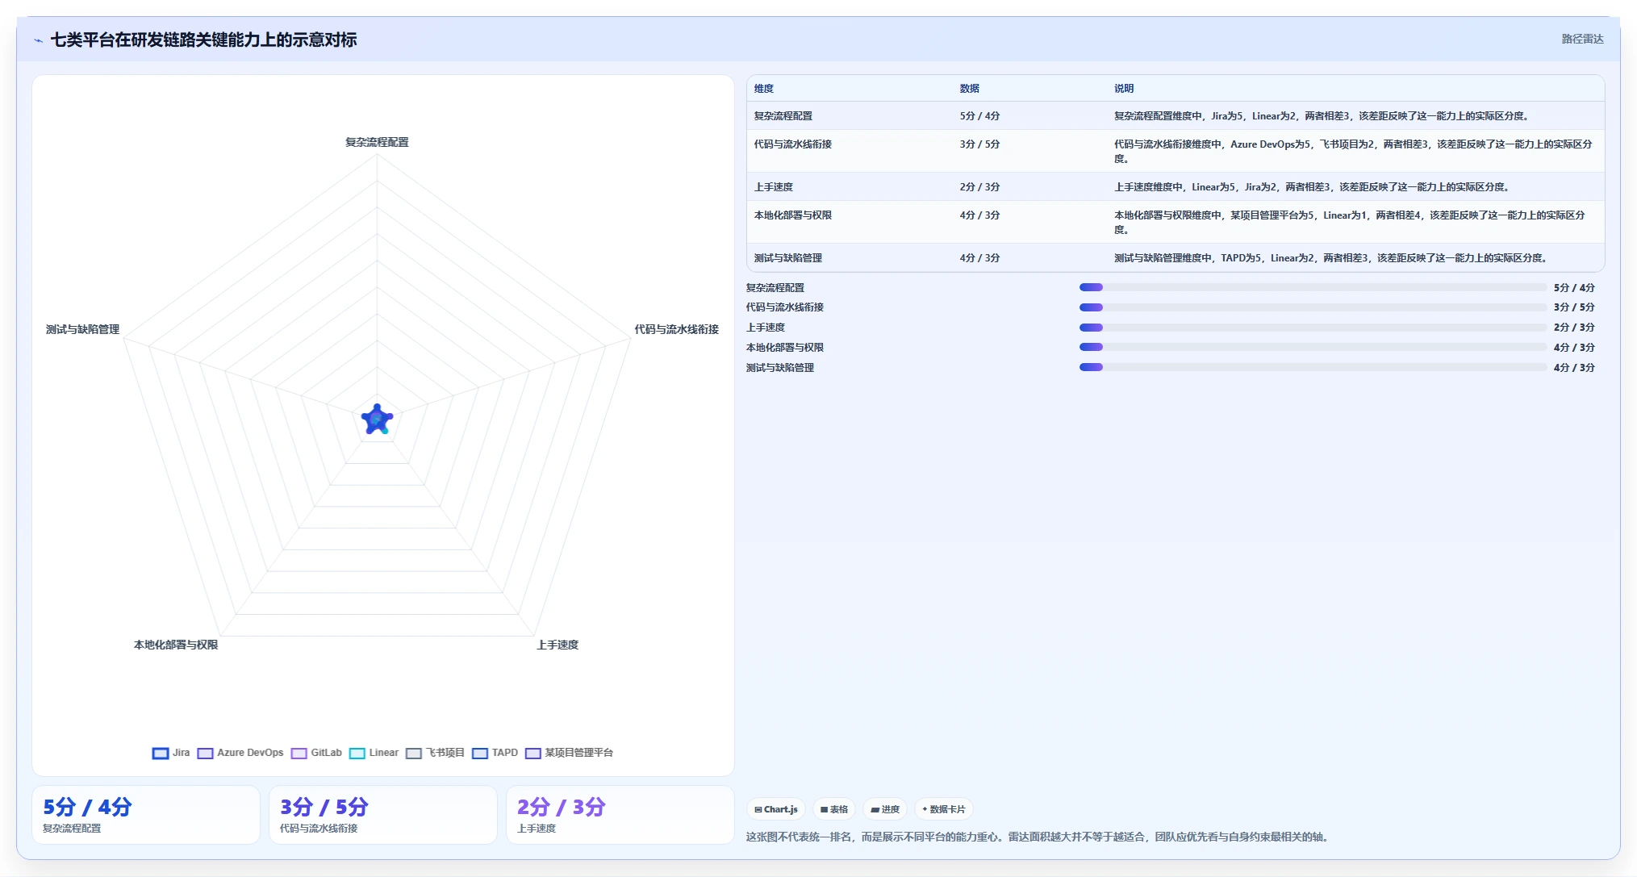Image resolution: width=1637 pixels, height=877 pixels.
Task: Click the 代码与流水线衔接 progress bar
Action: click(1313, 307)
